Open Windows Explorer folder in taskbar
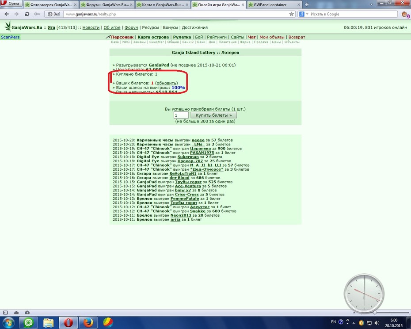Image resolution: width=411 pixels, height=329 pixels. tap(49, 322)
